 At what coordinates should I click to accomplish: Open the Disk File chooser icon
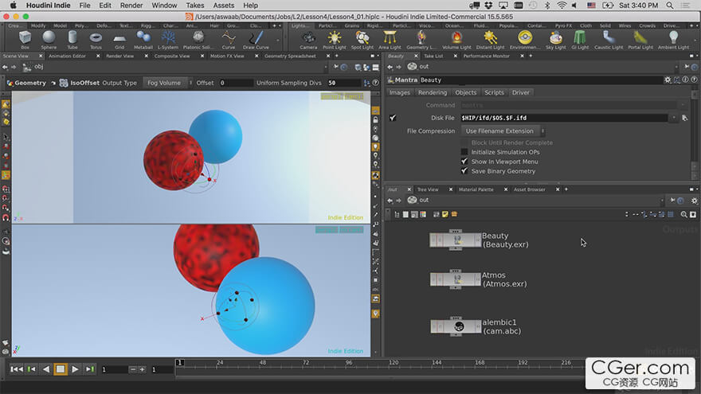(684, 118)
